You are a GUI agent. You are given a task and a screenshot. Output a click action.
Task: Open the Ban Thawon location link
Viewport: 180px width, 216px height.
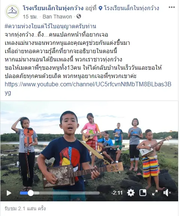pos(57,17)
